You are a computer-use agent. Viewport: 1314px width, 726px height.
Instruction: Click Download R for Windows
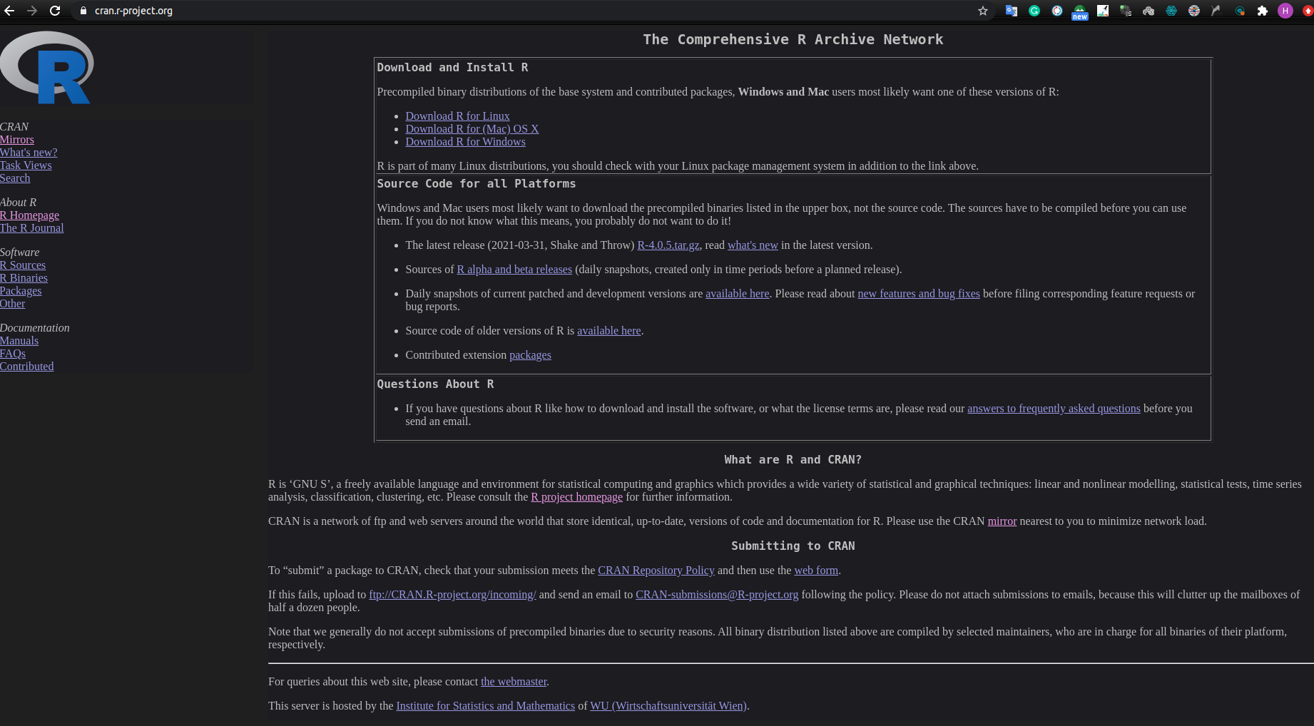point(465,142)
